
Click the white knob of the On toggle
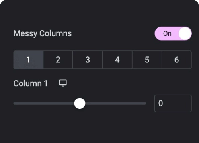click(x=185, y=33)
